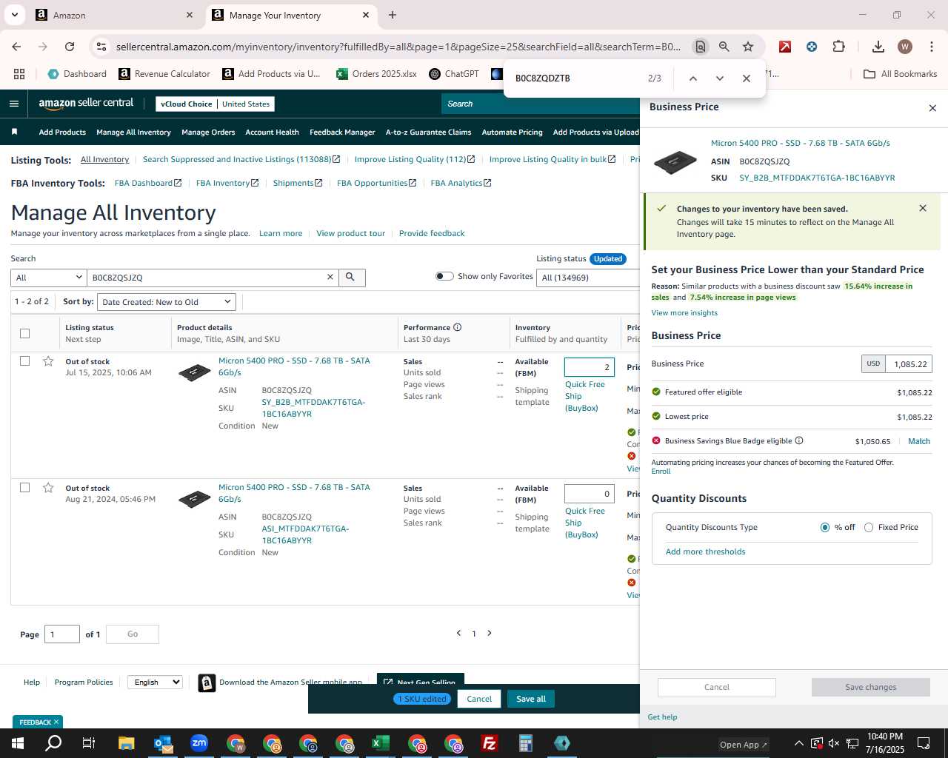948x758 pixels.
Task: Close the Business Price panel
Action: (932, 108)
